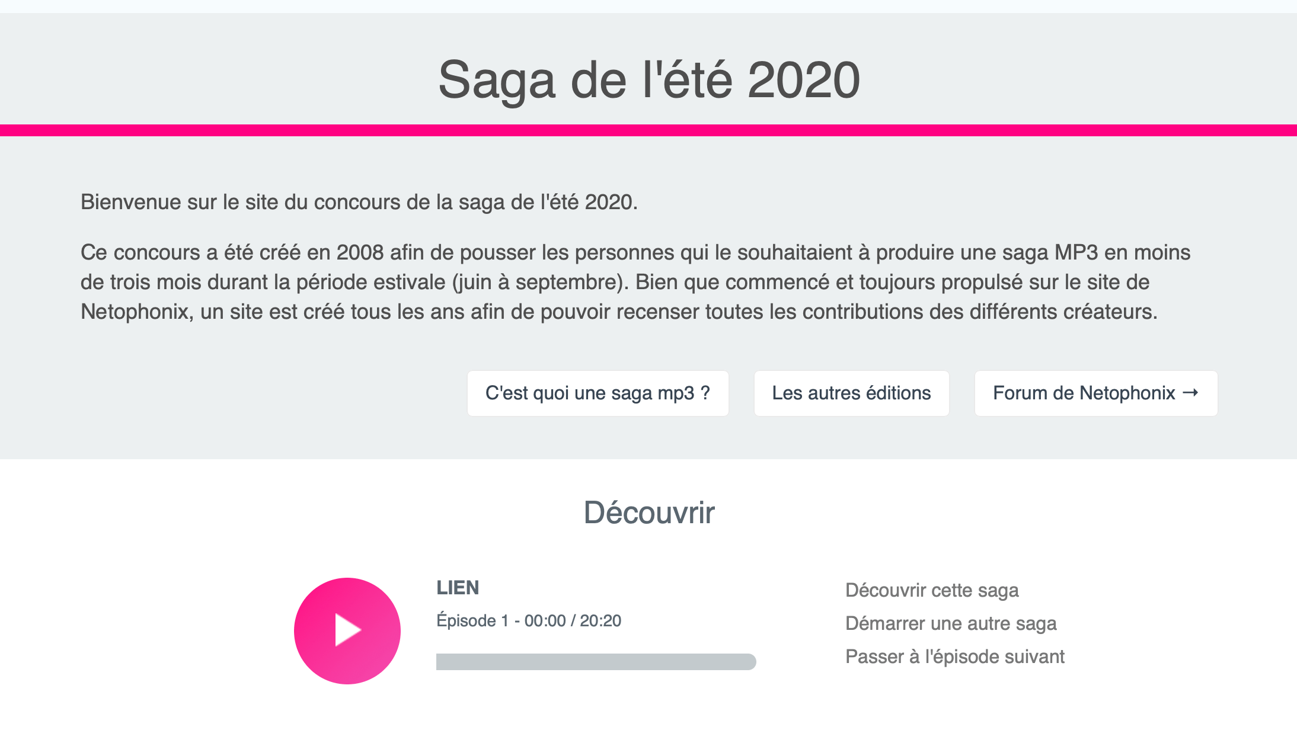Go to Forum de Netophonix
The height and width of the screenshot is (730, 1297).
click(1084, 393)
